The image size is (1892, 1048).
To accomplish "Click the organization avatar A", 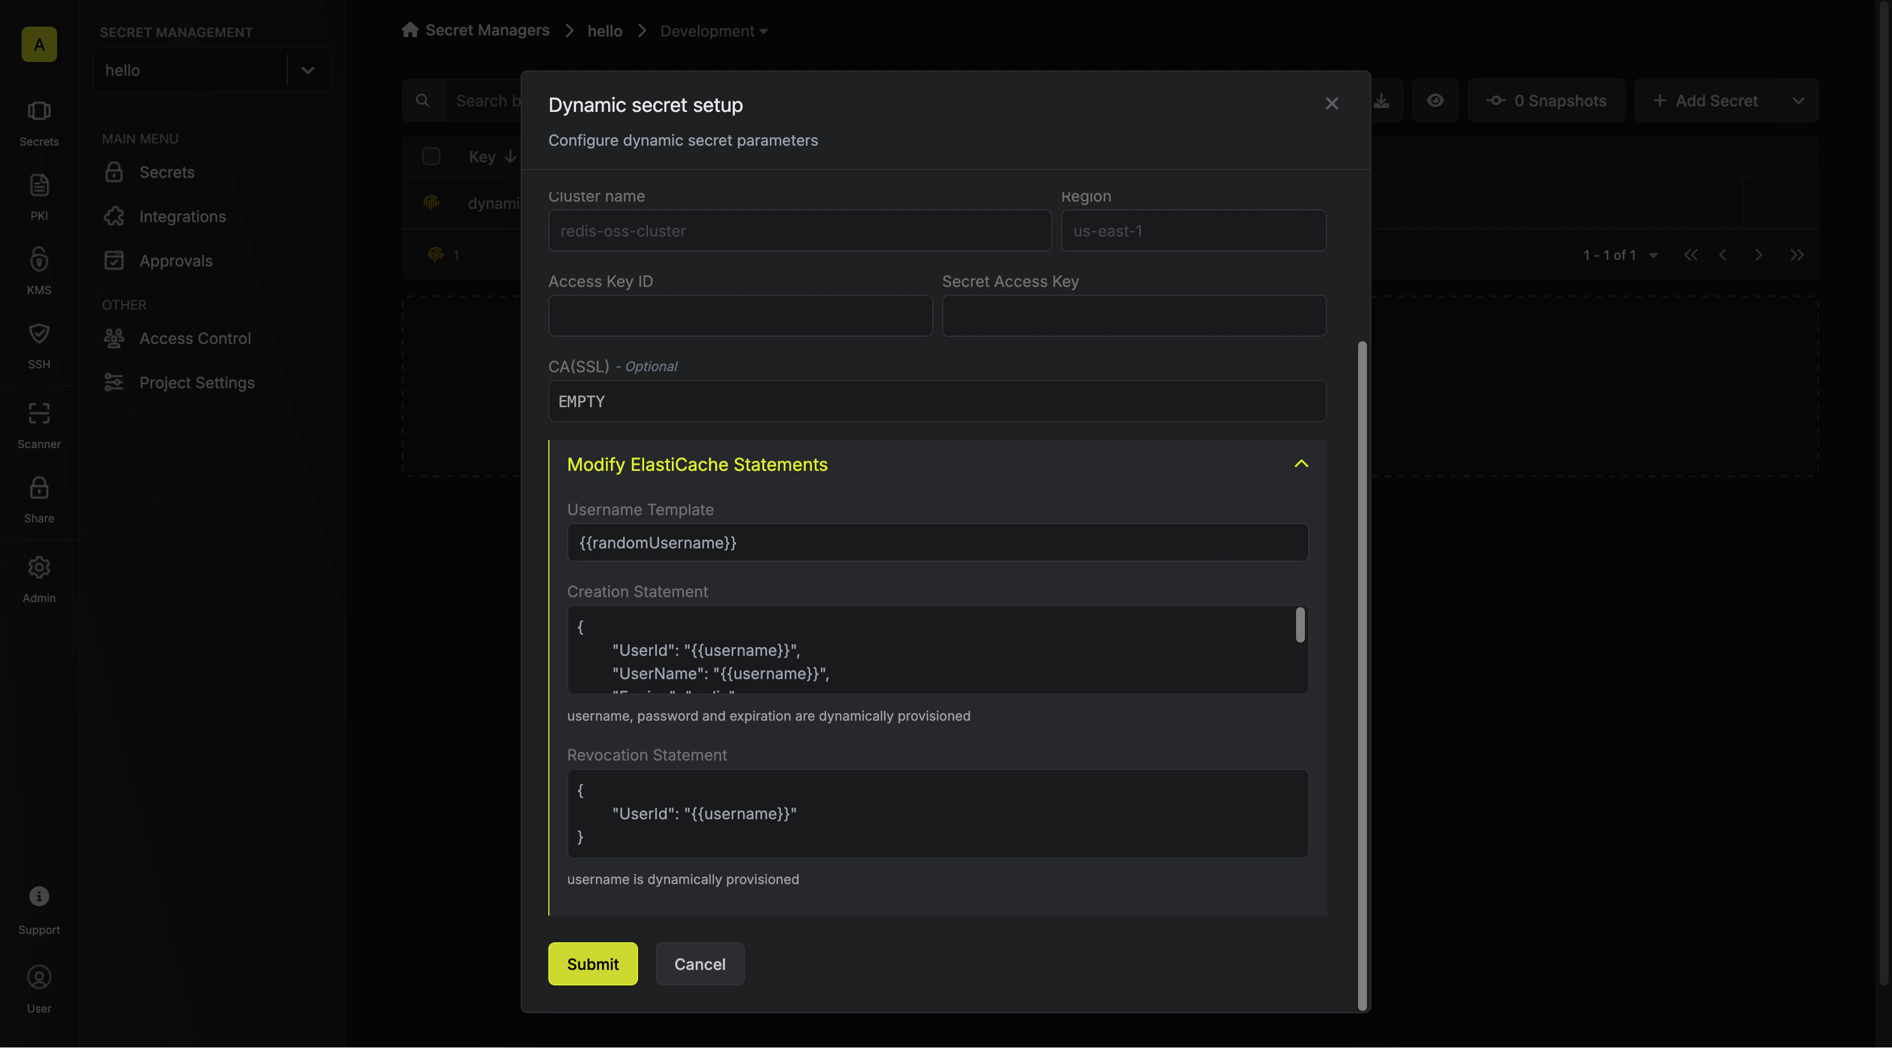I will click(x=39, y=45).
